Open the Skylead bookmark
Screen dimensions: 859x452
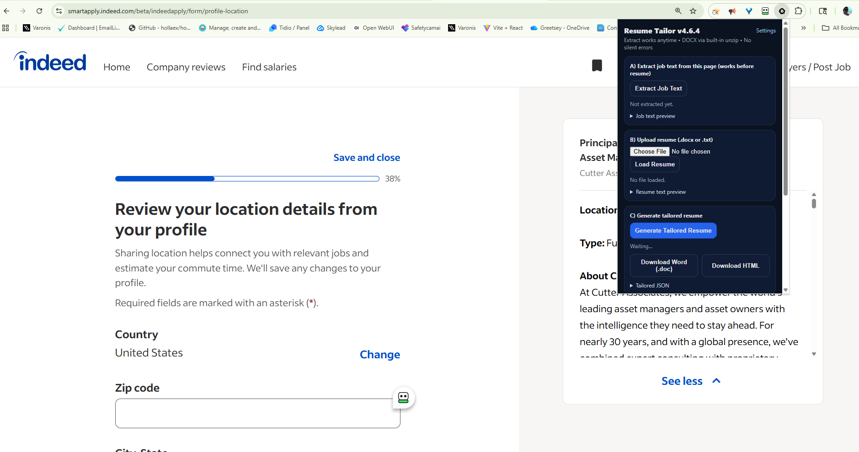point(331,28)
